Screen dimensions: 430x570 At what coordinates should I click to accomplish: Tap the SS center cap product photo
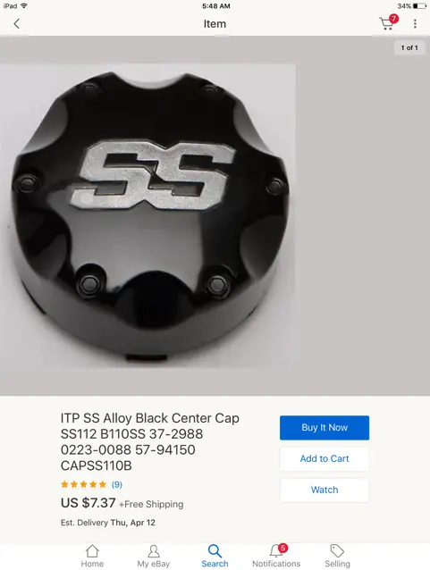(148, 216)
